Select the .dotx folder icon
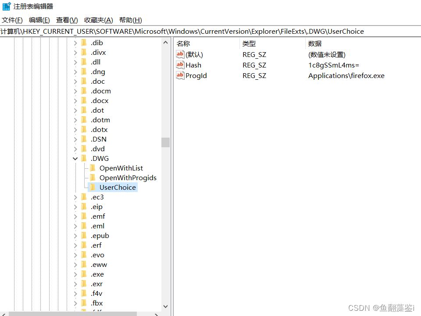 [84, 130]
